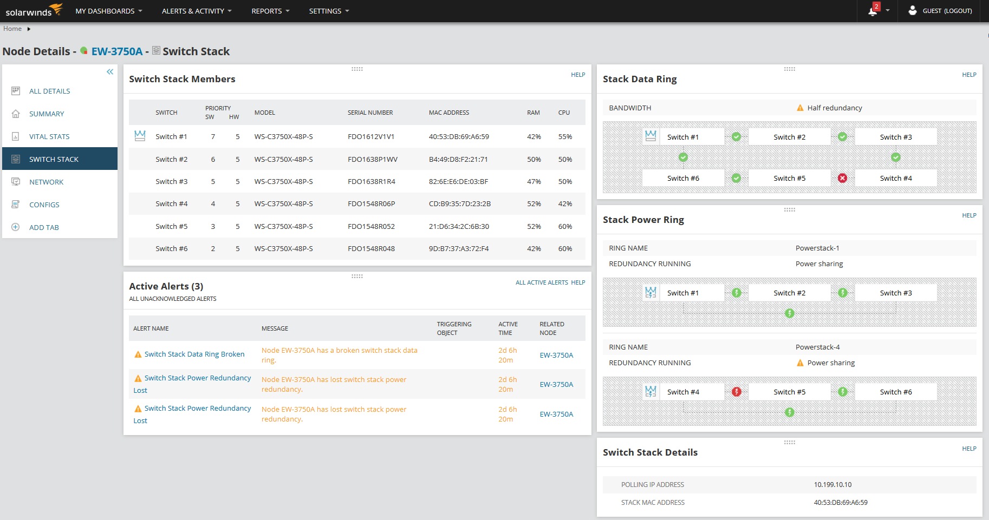The image size is (989, 520).
Task: Click MAC address 82:6E:E6:DE:03:BF
Action: coord(458,181)
